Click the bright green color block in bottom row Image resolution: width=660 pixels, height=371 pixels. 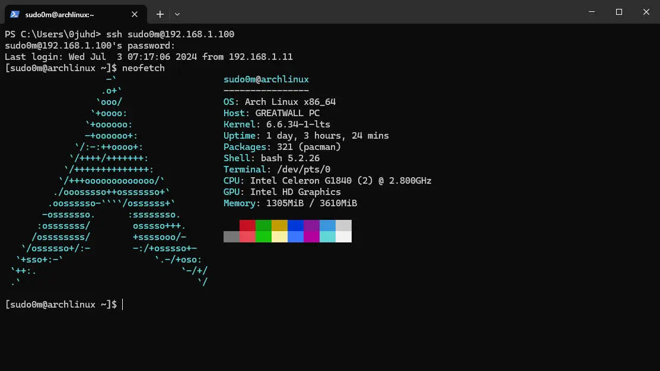click(263, 237)
